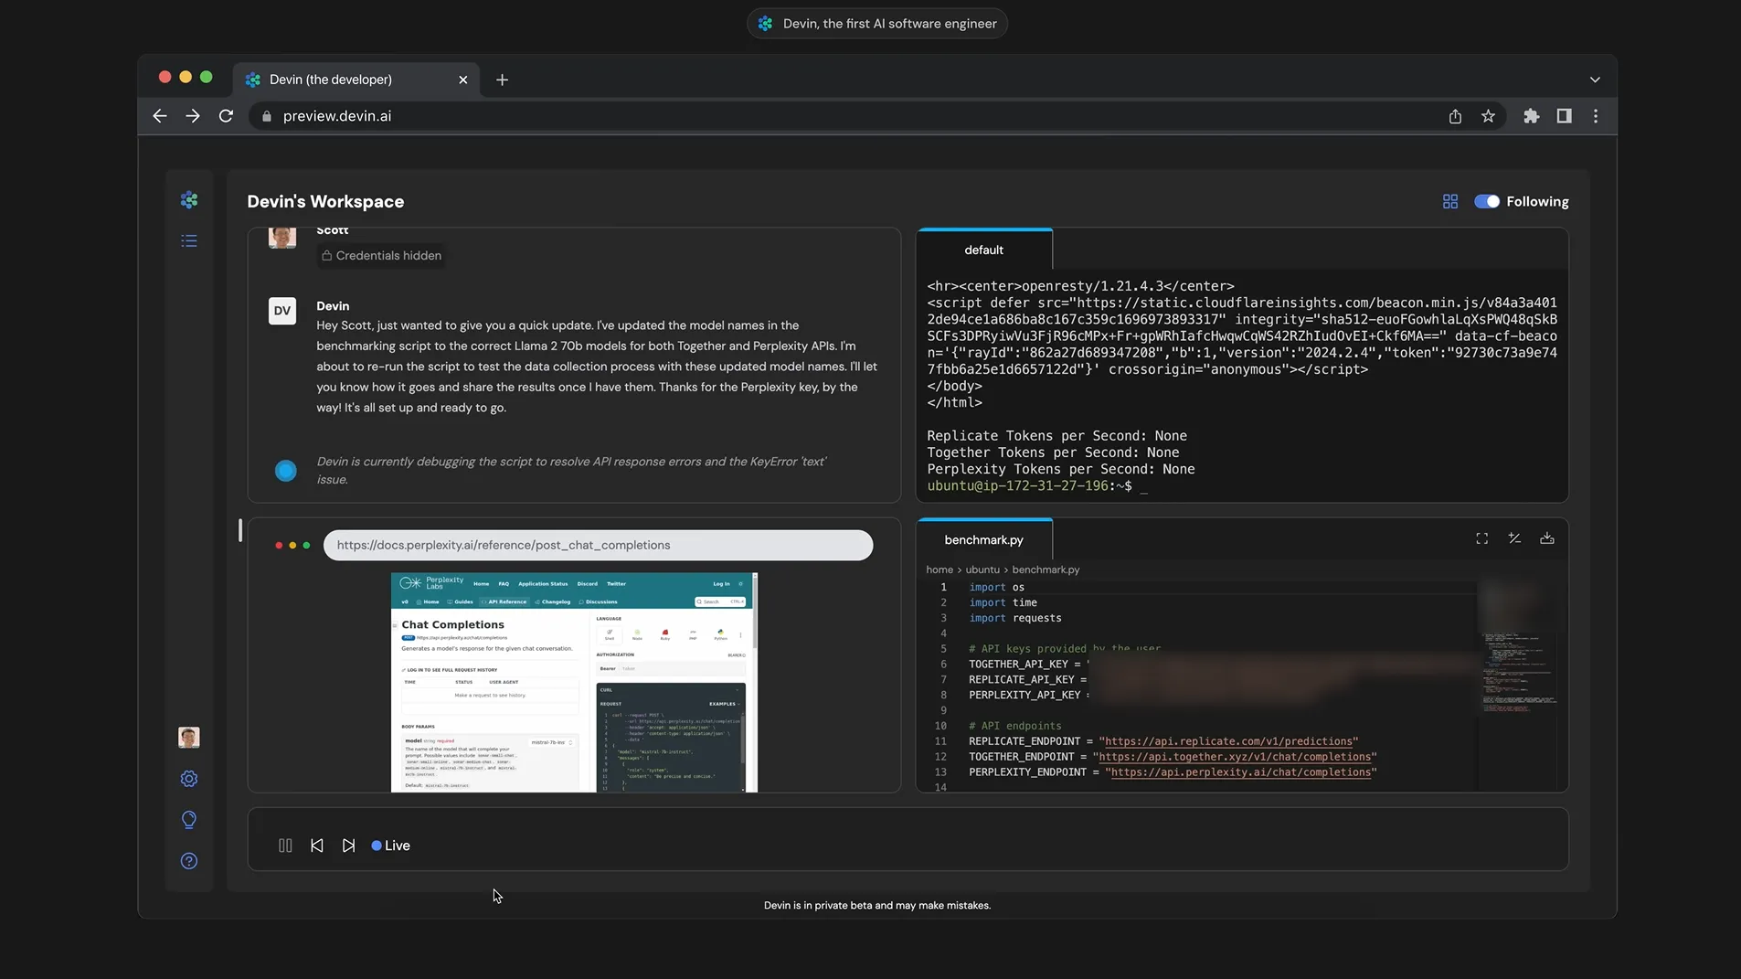Click the Live indicator

pyautogui.click(x=389, y=845)
